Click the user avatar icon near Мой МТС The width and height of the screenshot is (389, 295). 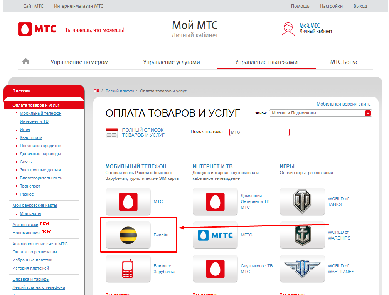tap(288, 29)
